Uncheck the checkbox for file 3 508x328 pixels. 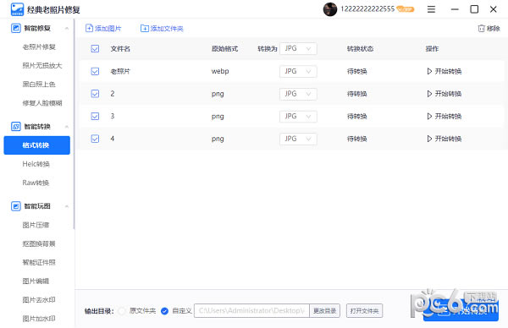click(x=95, y=116)
